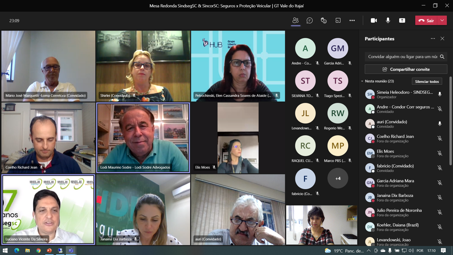Toggle the microphone mute in toolbar
Viewport: 453px width, 255px height.
click(388, 21)
